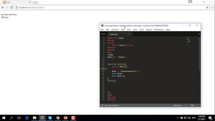This screenshot has height=121, width=215.
Task: Close the 'test' browser tab
Action: pos(30,2)
